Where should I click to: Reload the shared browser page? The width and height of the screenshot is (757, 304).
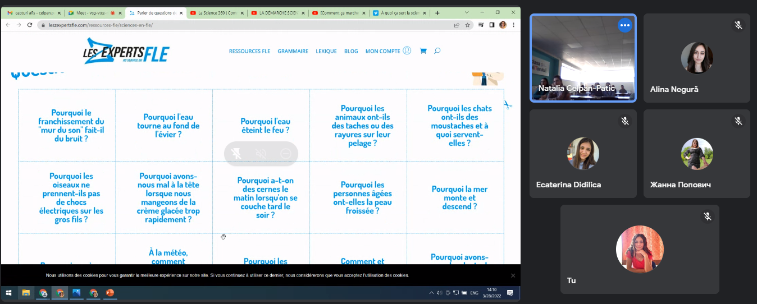pyautogui.click(x=30, y=25)
